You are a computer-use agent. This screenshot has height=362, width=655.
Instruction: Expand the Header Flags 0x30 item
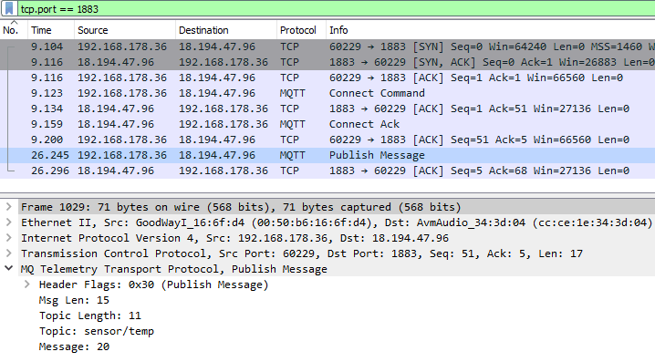[26, 284]
